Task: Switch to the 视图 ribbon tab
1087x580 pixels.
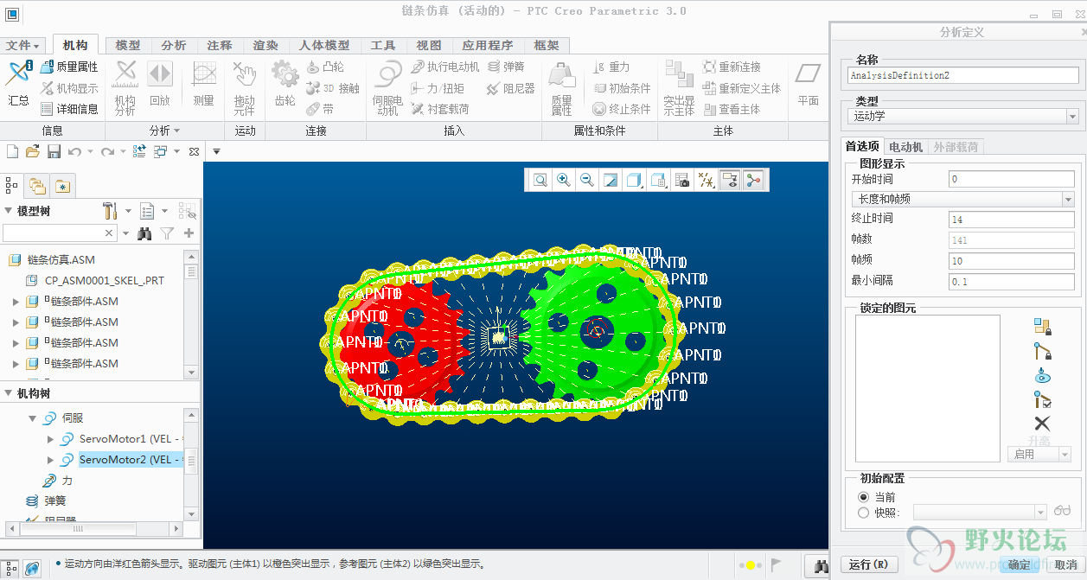Action: click(429, 45)
